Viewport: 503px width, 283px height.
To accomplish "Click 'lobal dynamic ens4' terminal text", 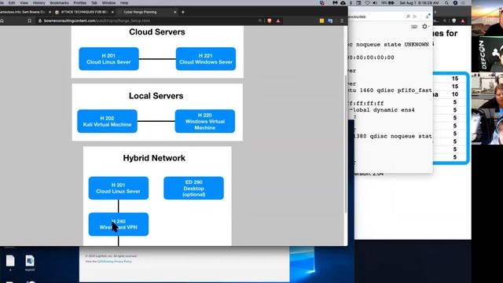I will coord(384,110).
